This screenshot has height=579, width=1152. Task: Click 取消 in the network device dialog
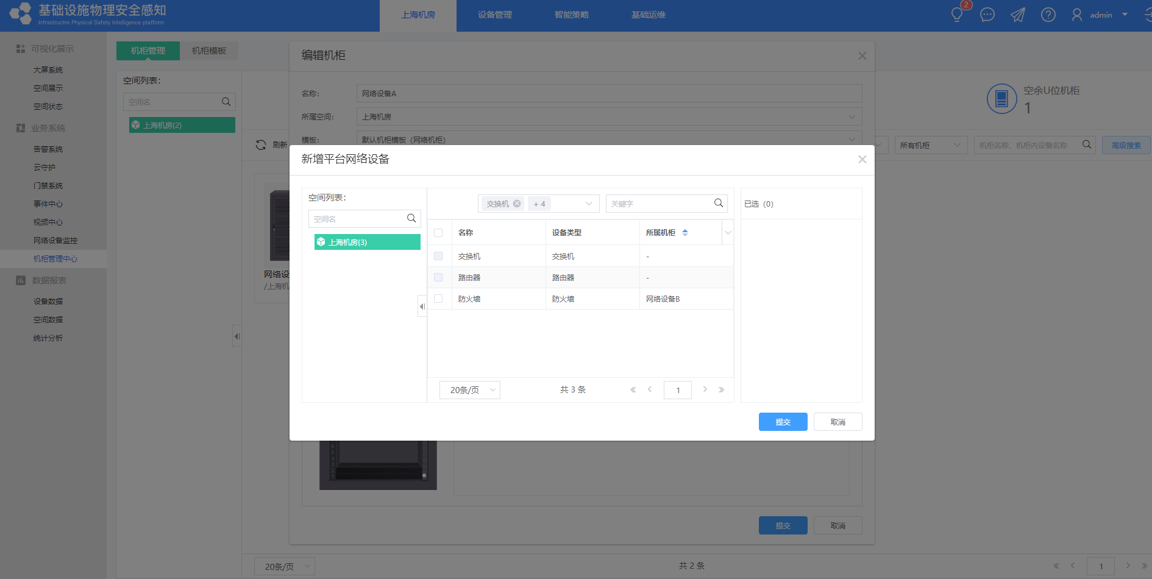click(x=838, y=422)
